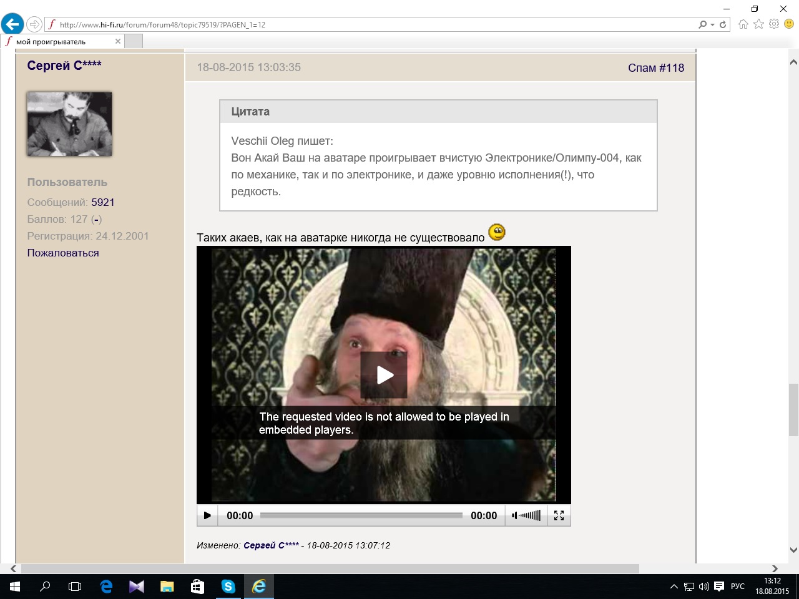Open browser settings gear icon
799x599 pixels.
[774, 24]
